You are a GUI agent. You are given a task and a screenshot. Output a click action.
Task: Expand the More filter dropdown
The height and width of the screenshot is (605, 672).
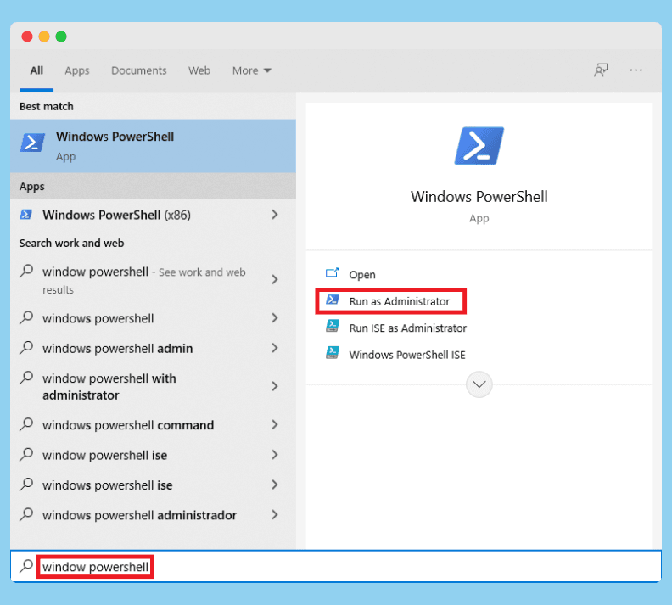(251, 70)
